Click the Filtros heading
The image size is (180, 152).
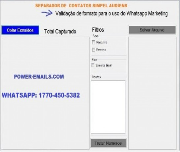98,30
